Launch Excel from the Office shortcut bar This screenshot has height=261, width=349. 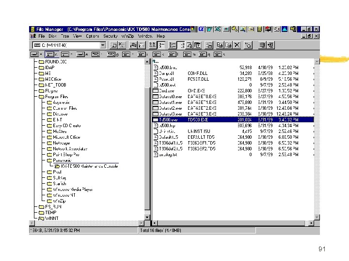click(218, 29)
